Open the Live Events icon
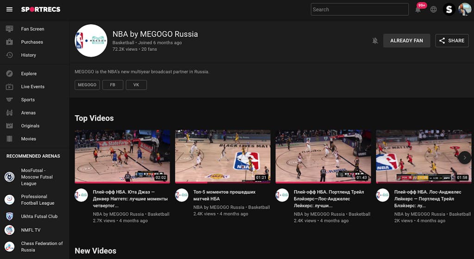 pos(9,86)
